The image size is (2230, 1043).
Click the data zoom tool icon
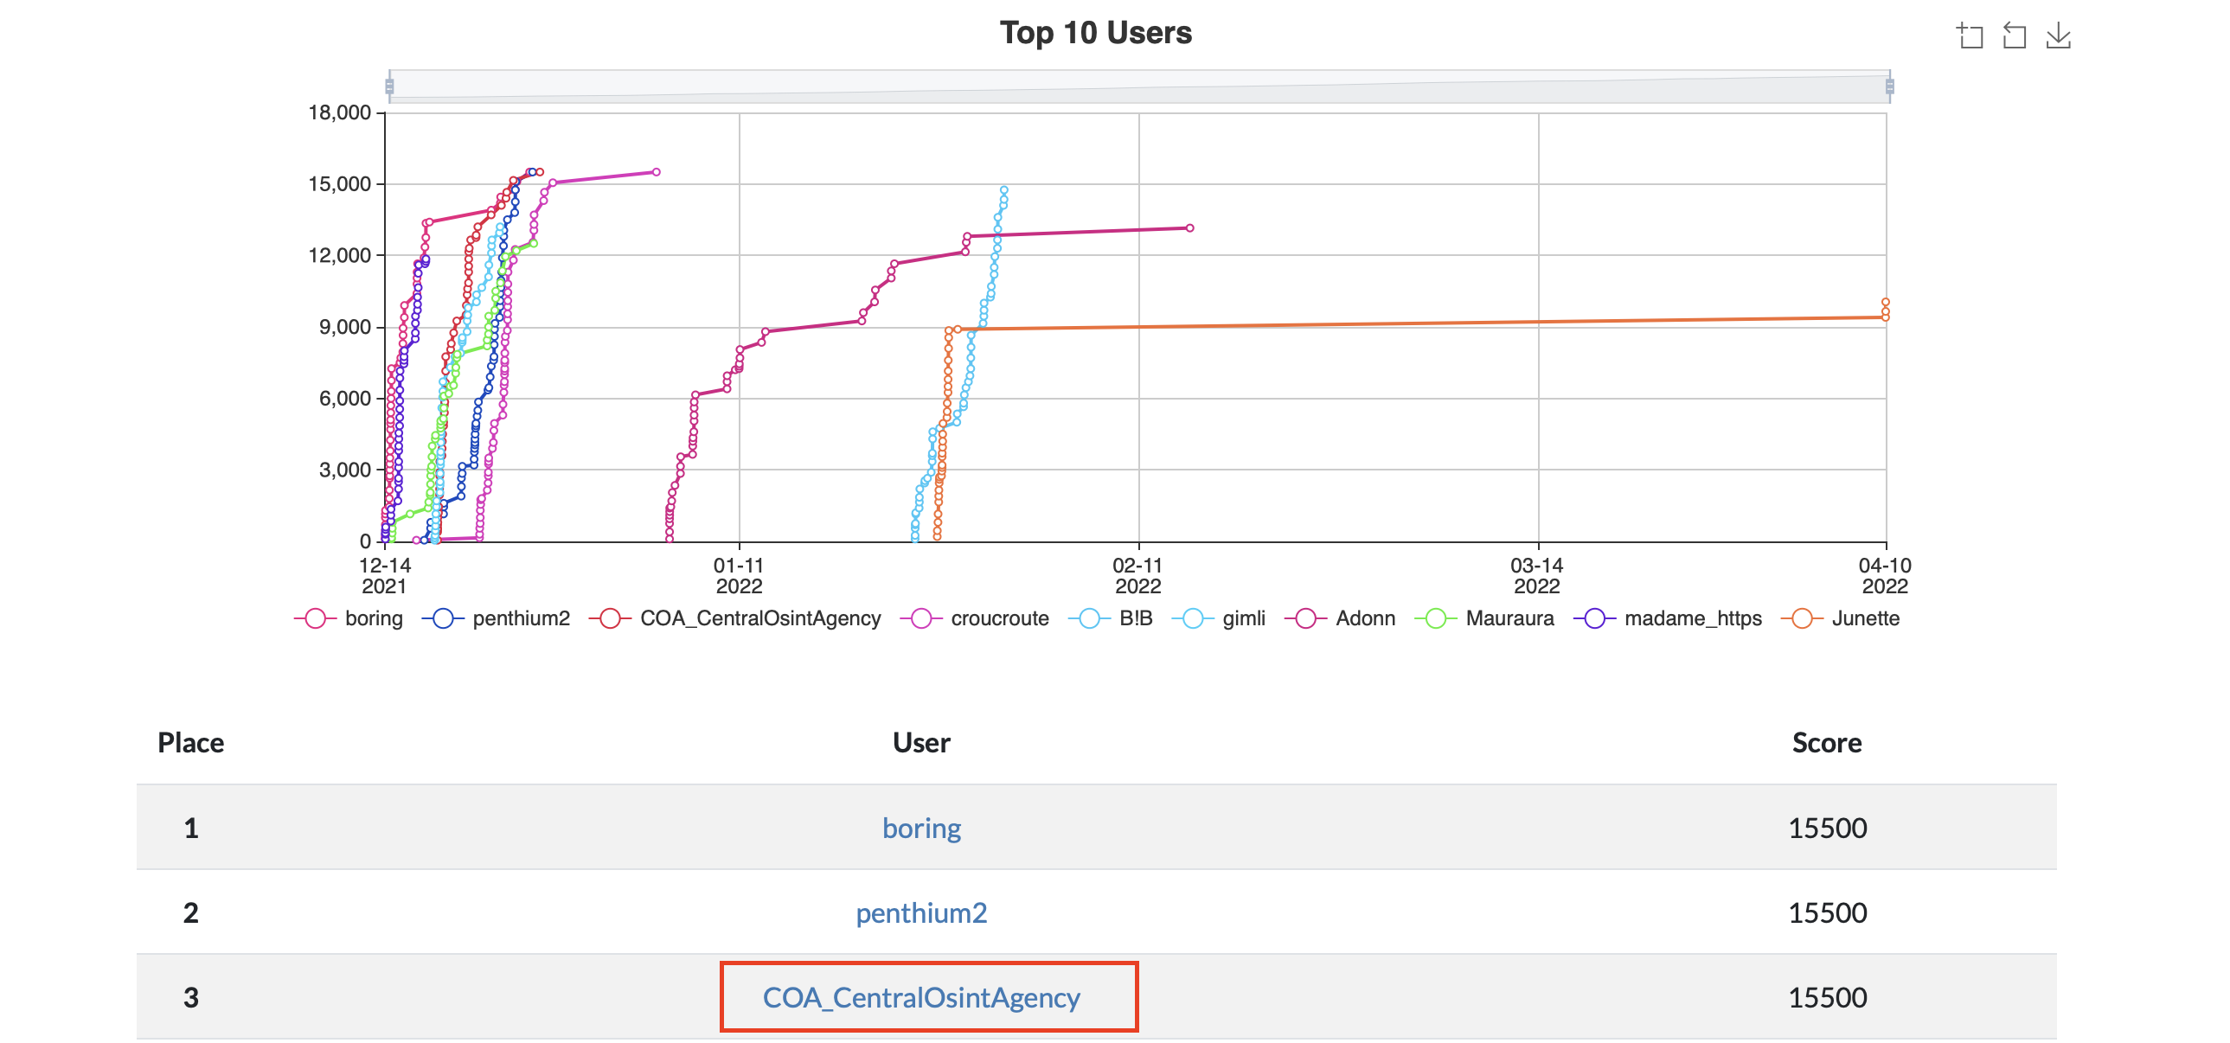coord(1970,36)
